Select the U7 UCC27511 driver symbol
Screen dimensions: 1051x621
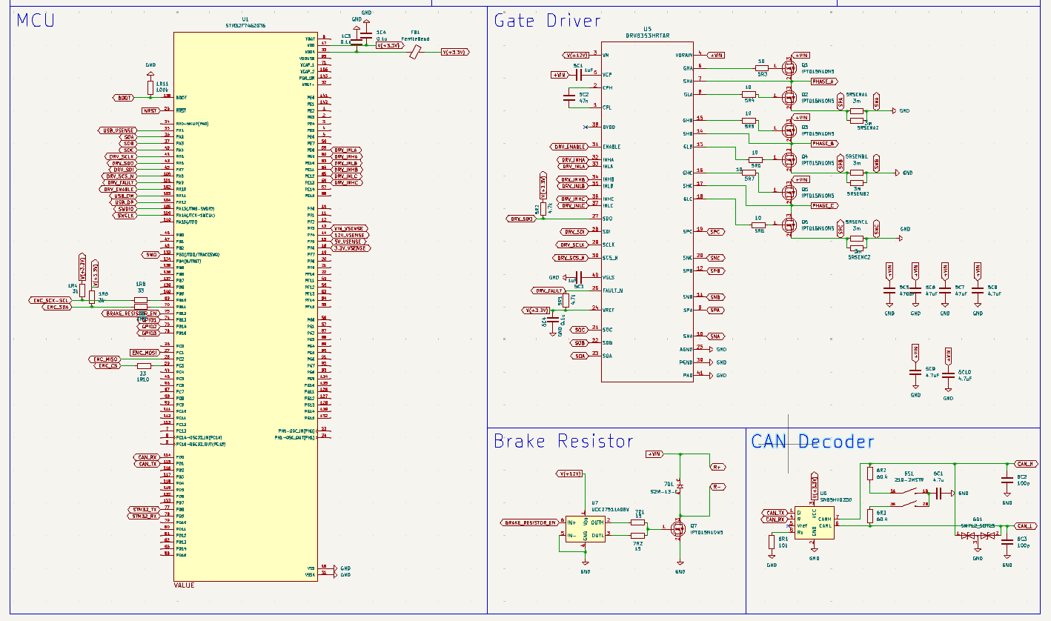pyautogui.click(x=586, y=528)
